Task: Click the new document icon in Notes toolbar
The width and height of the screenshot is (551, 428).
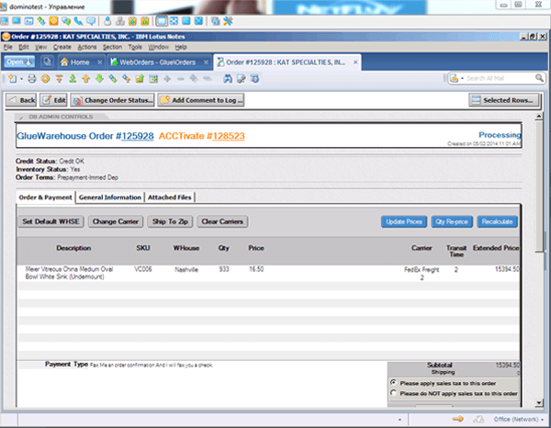Action: (12, 79)
